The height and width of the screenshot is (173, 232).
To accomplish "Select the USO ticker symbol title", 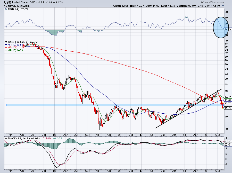I will pyautogui.click(x=7, y=3).
